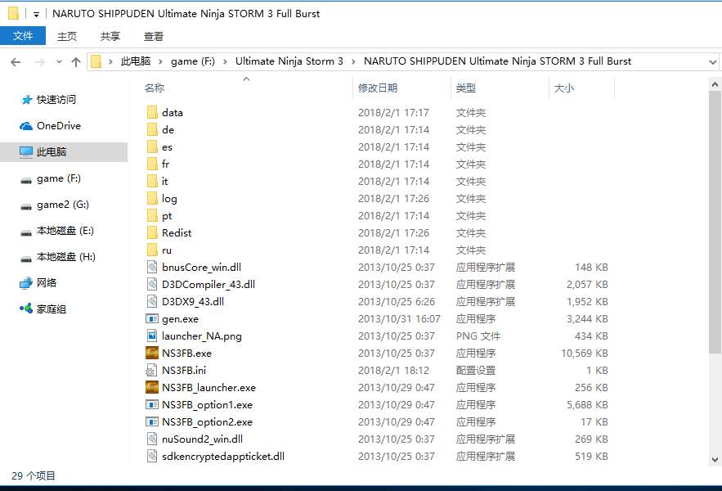
Task: Switch to the 共享 ribbon tab
Action: 110,36
